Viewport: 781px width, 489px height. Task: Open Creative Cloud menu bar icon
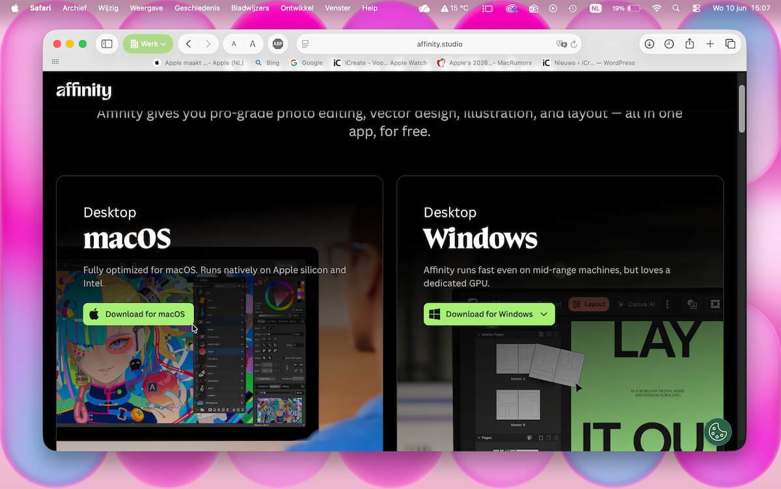coord(512,8)
